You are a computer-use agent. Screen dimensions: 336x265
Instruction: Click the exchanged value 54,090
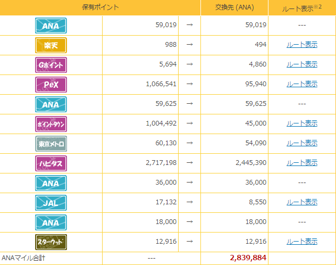click(x=256, y=143)
